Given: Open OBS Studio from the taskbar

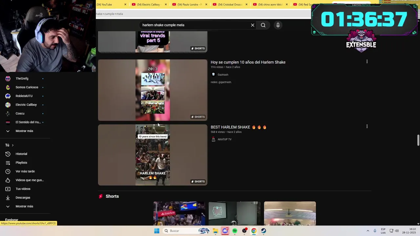Looking at the screenshot, I should (244, 231).
